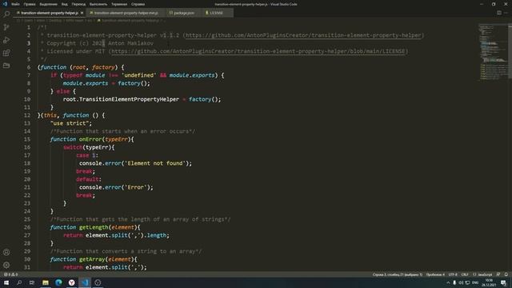This screenshot has width=512, height=288.
Task: Open the Переход menu
Action: [x=78, y=4]
